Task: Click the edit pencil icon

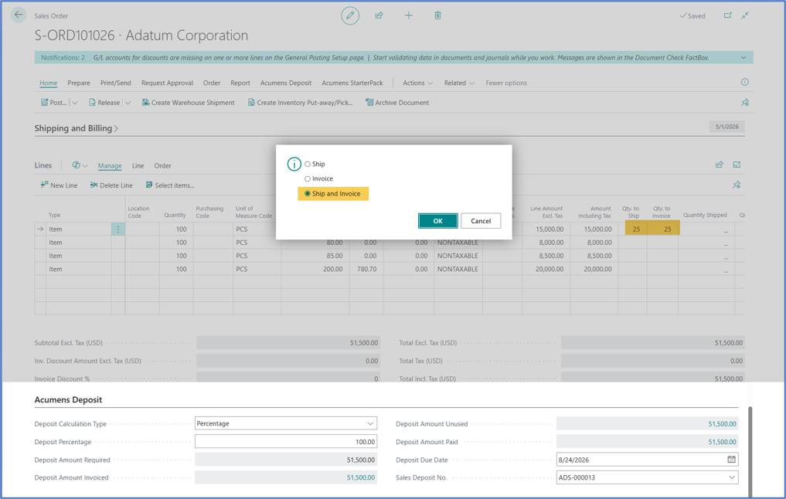Action: point(350,15)
